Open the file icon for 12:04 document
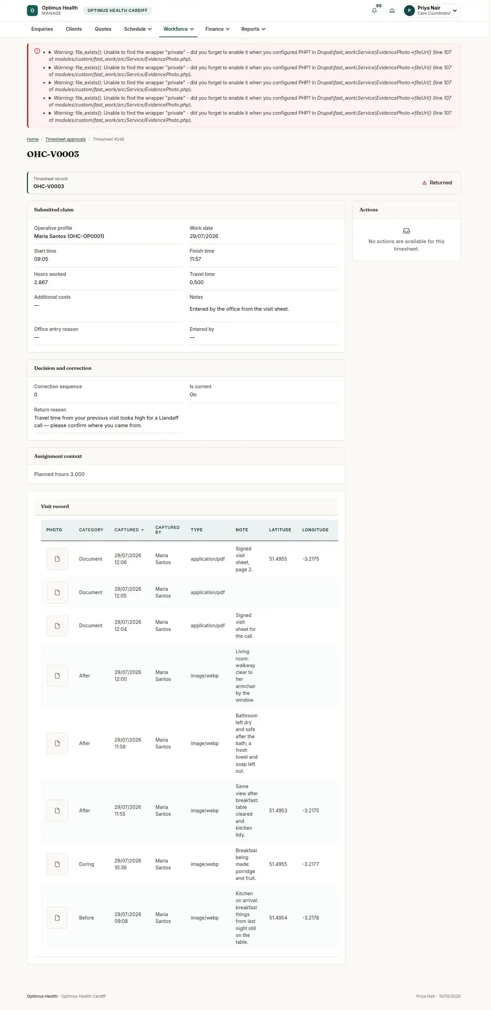Viewport: 491px width, 1010px height. (x=57, y=626)
